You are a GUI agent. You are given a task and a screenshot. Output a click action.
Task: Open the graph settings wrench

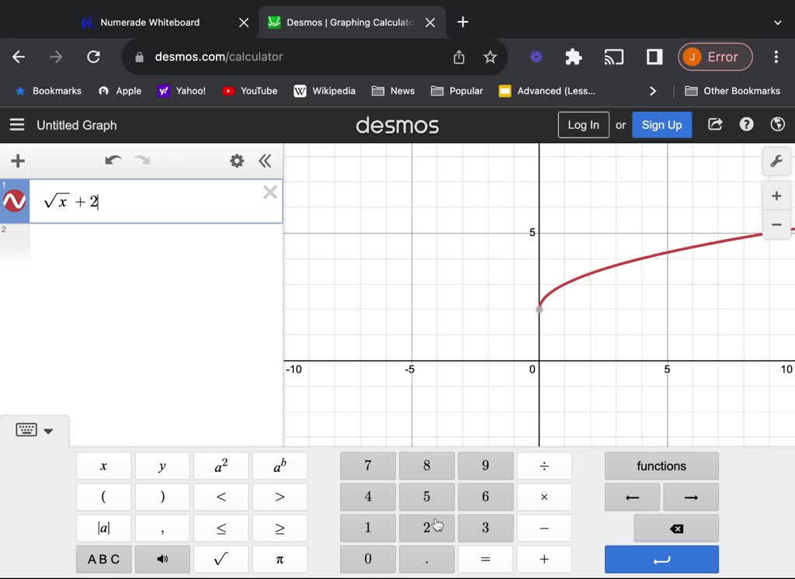click(776, 161)
